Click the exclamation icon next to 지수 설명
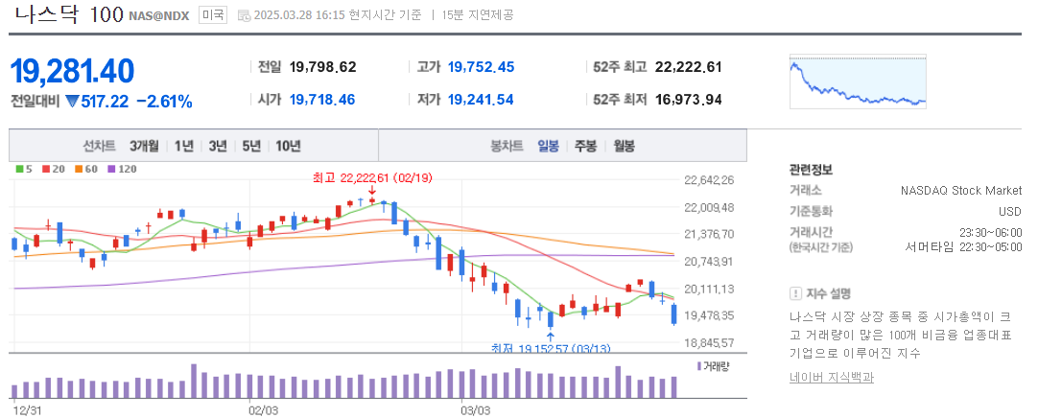Image resolution: width=1038 pixels, height=418 pixels. (795, 293)
